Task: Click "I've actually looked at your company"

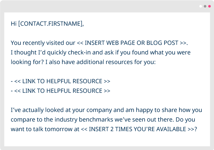Action: 51,110
